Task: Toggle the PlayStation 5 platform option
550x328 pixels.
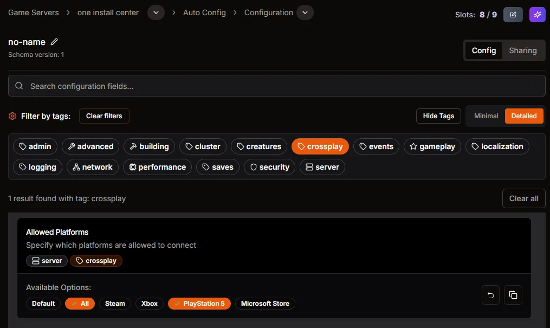Action: (199, 304)
